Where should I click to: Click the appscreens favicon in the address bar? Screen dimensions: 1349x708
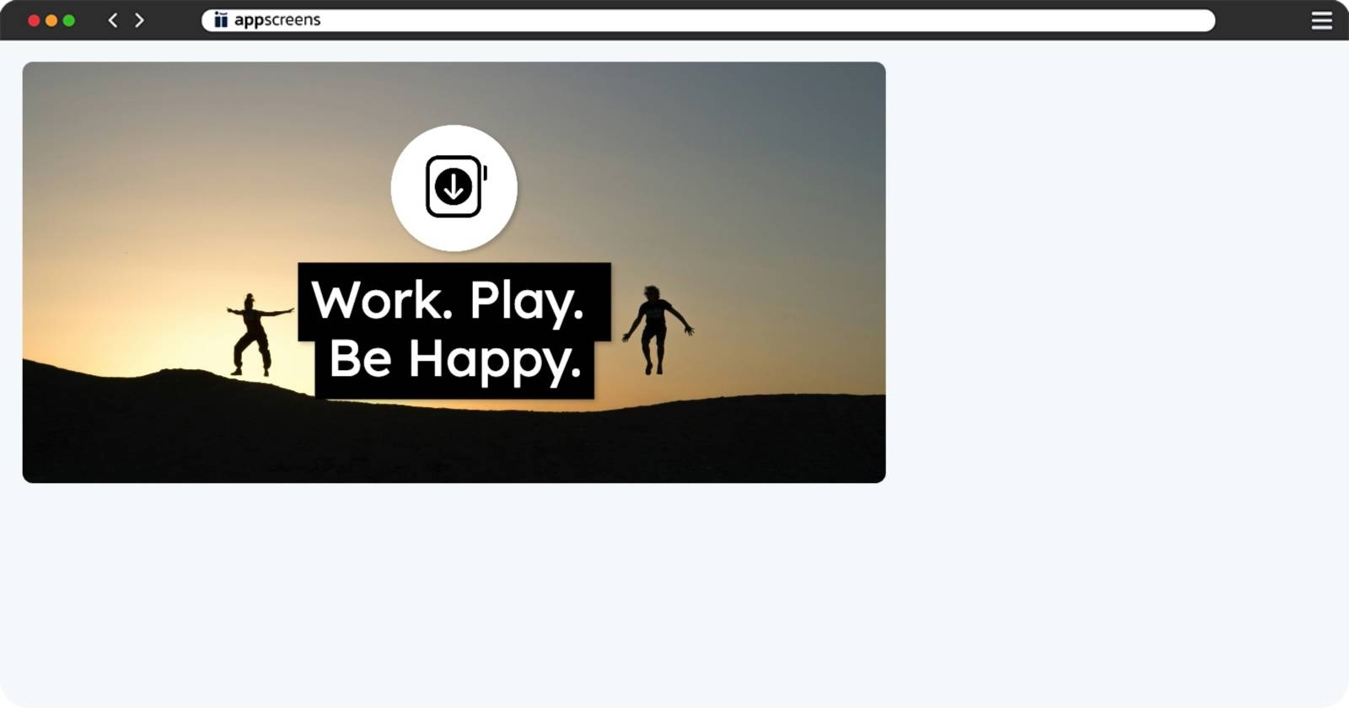[221, 20]
